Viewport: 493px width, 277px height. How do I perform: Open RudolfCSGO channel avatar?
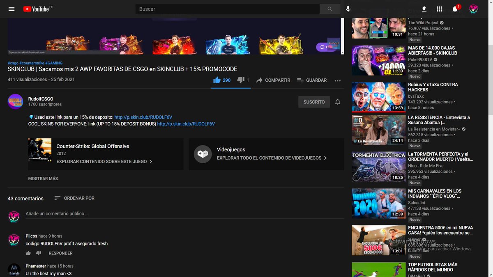coord(16,102)
